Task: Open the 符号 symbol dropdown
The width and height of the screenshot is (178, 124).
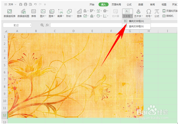Action: click(x=149, y=13)
